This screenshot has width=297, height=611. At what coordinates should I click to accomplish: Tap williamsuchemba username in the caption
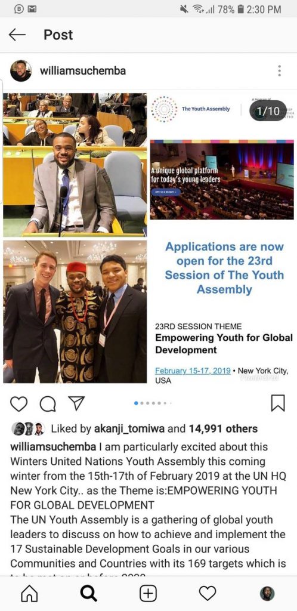click(53, 447)
